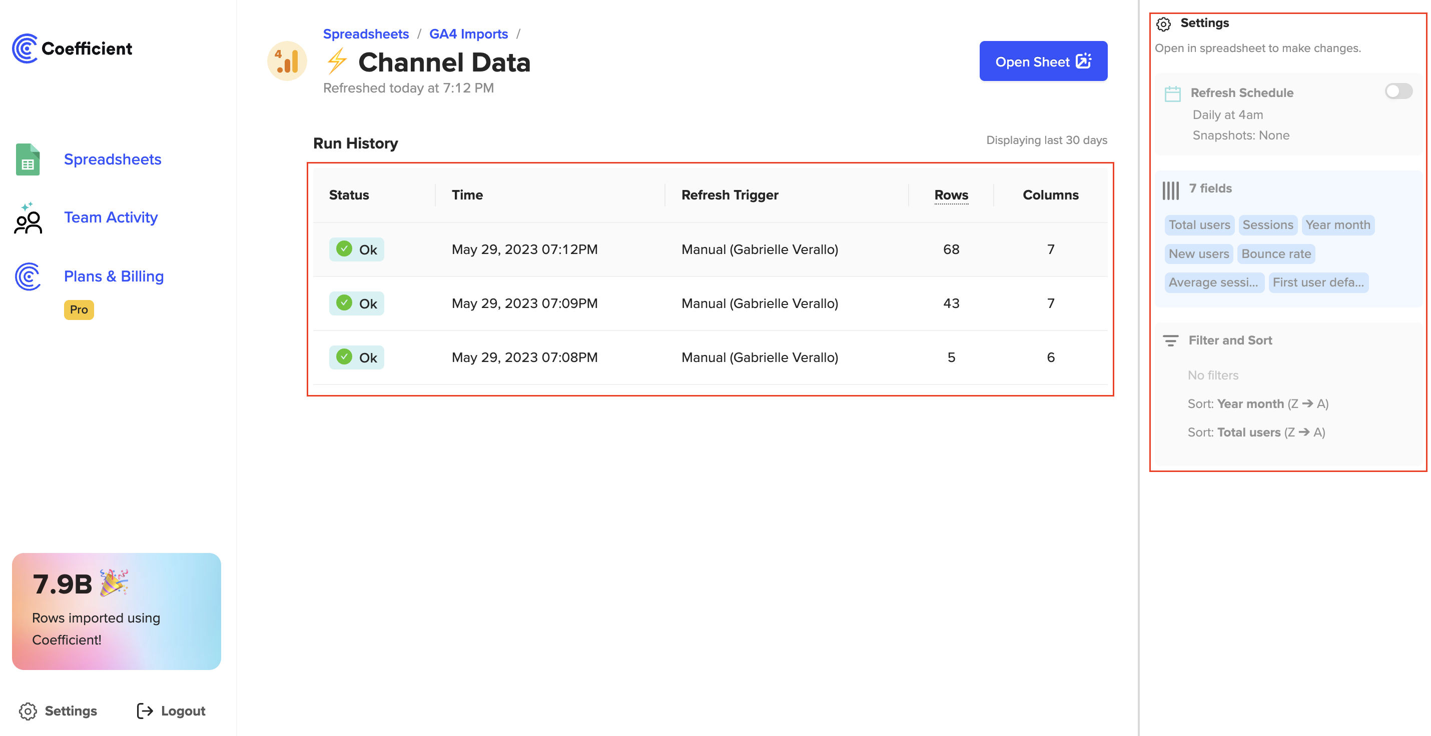Follow the GA4 Imports breadcrumb link
Screen dimensions: 1431x736
(x=468, y=34)
